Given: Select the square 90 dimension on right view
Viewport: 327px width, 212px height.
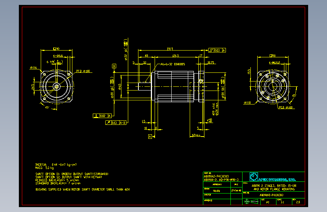Looking at the screenshot, I should (273, 56).
